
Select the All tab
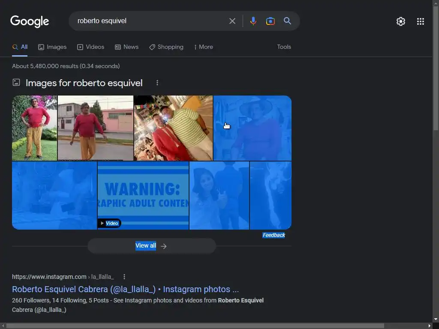pos(20,47)
